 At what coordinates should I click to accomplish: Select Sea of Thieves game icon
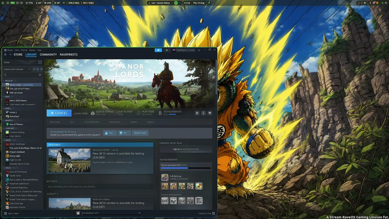click(7, 124)
